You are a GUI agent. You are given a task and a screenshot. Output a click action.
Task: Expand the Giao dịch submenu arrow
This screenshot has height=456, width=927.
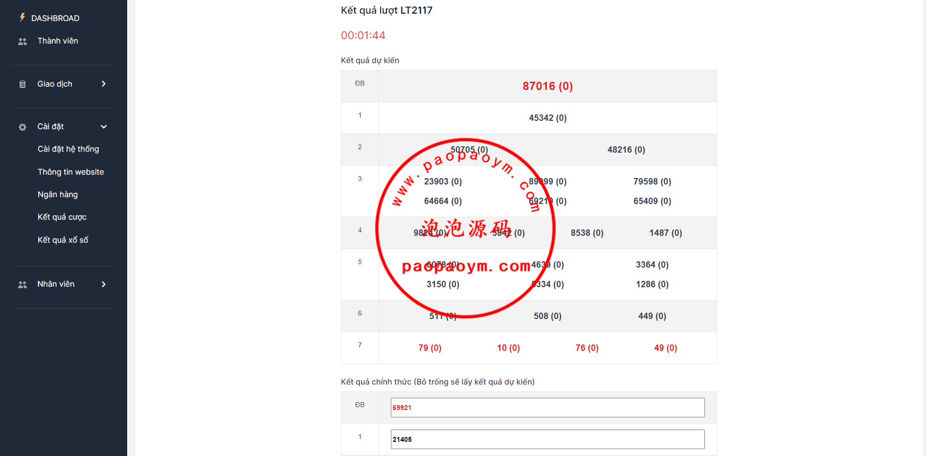[103, 84]
